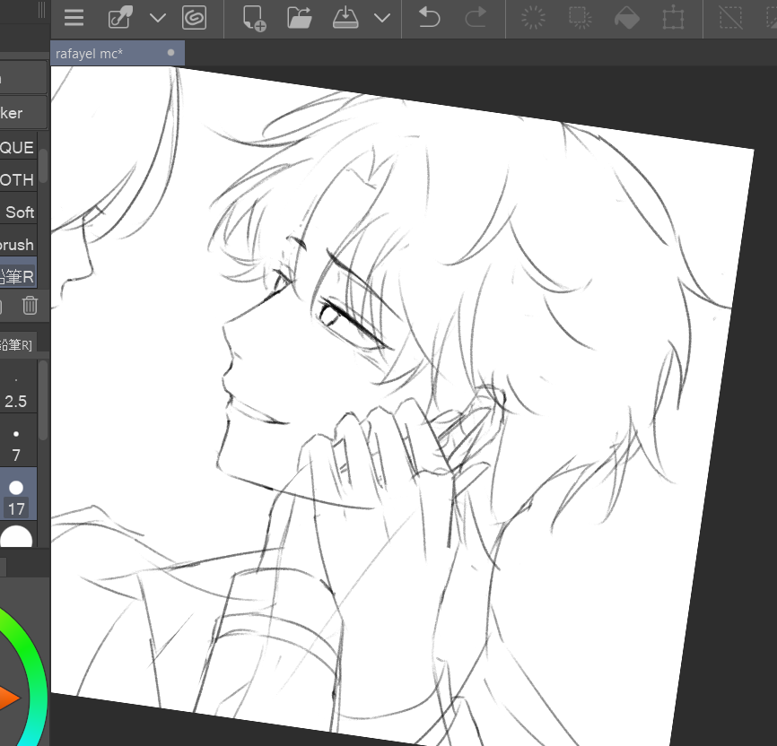The width and height of the screenshot is (777, 746).
Task: Select the sub tool ending in 'QUE'
Action: [x=18, y=147]
